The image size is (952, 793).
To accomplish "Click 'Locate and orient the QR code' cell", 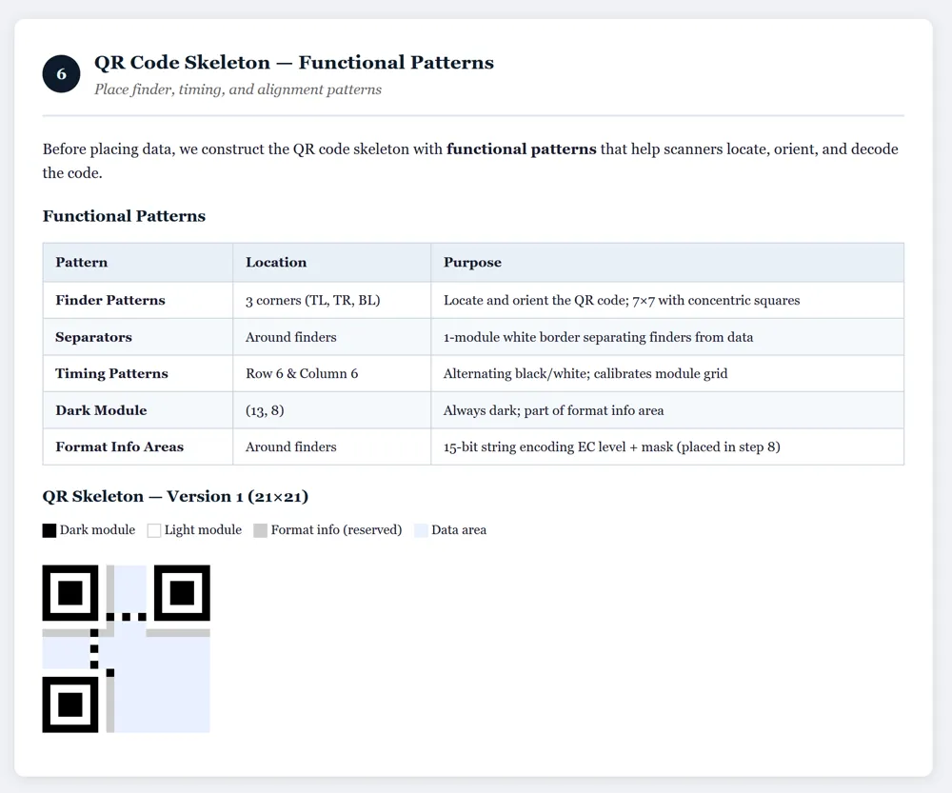I will [x=667, y=300].
